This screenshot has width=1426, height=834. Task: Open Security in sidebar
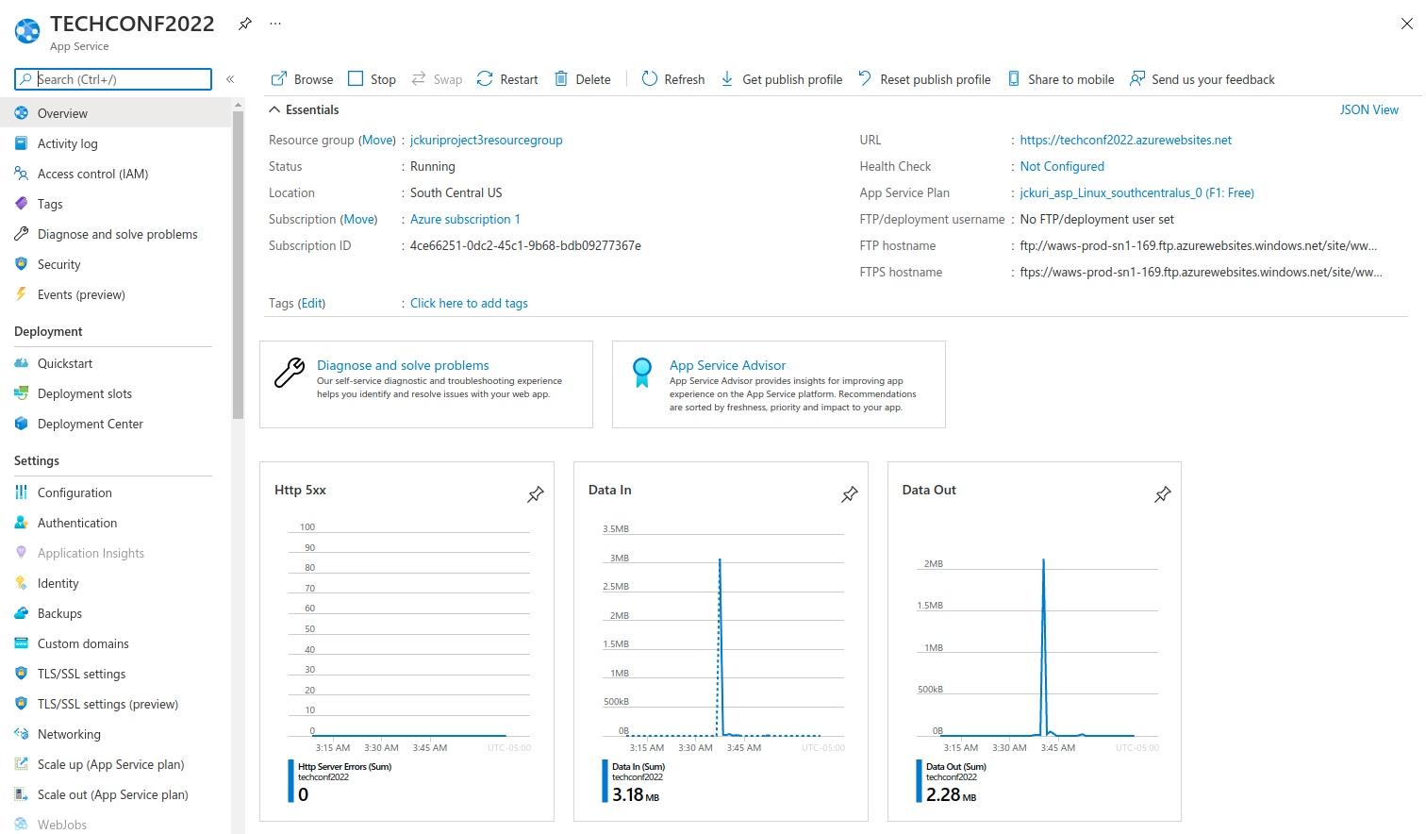click(x=115, y=264)
